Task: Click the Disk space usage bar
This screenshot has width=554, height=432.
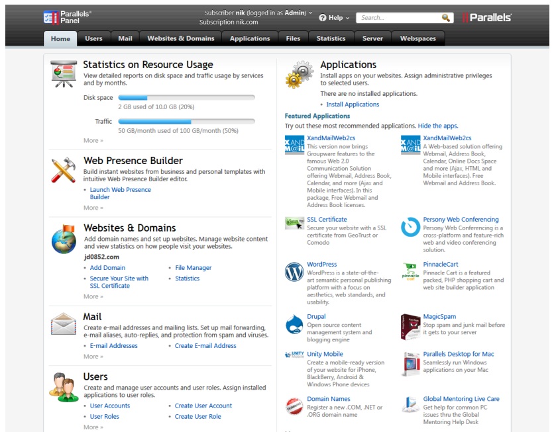Action: (x=187, y=98)
